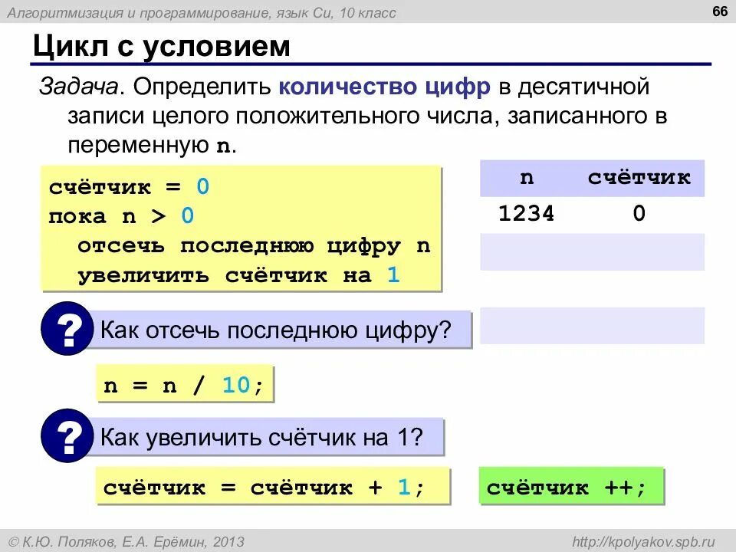Click the code box "n = n / 10;"
736x552 pixels.
[185, 384]
